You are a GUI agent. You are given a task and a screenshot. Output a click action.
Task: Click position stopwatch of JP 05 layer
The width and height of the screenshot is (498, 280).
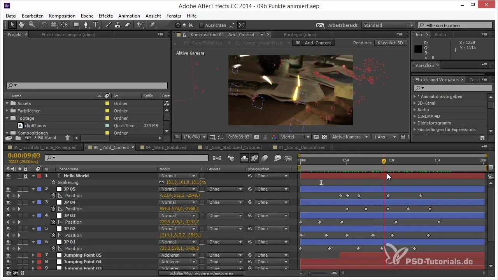(53, 196)
